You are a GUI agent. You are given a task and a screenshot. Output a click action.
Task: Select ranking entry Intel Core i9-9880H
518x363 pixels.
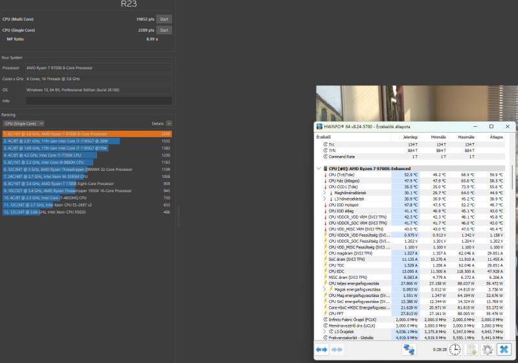click(x=87, y=162)
